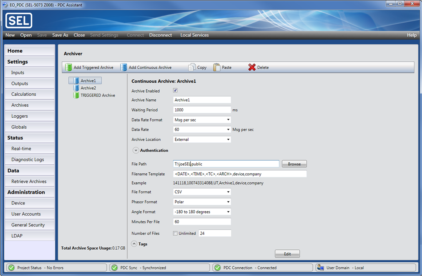Open the Local Services menu
The width and height of the screenshot is (422, 276).
(194, 35)
